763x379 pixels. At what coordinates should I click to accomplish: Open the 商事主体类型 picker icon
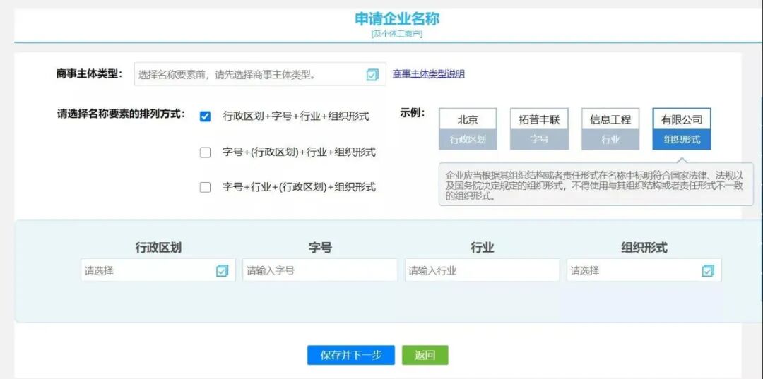pos(372,75)
